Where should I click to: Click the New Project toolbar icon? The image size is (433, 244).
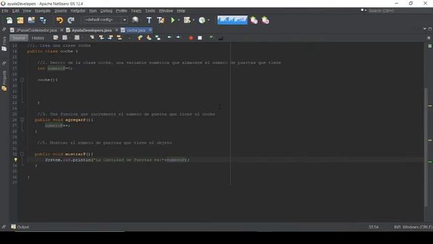point(20,20)
